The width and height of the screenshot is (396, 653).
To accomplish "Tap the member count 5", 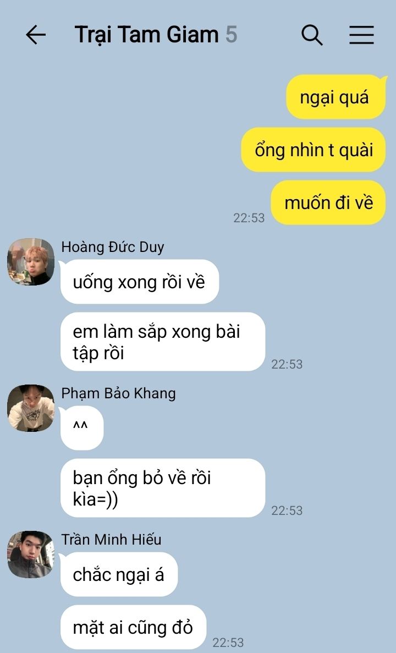I will pyautogui.click(x=232, y=35).
